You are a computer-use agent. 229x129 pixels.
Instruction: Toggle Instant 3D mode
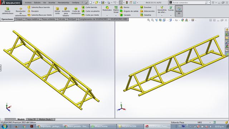tap(179, 11)
